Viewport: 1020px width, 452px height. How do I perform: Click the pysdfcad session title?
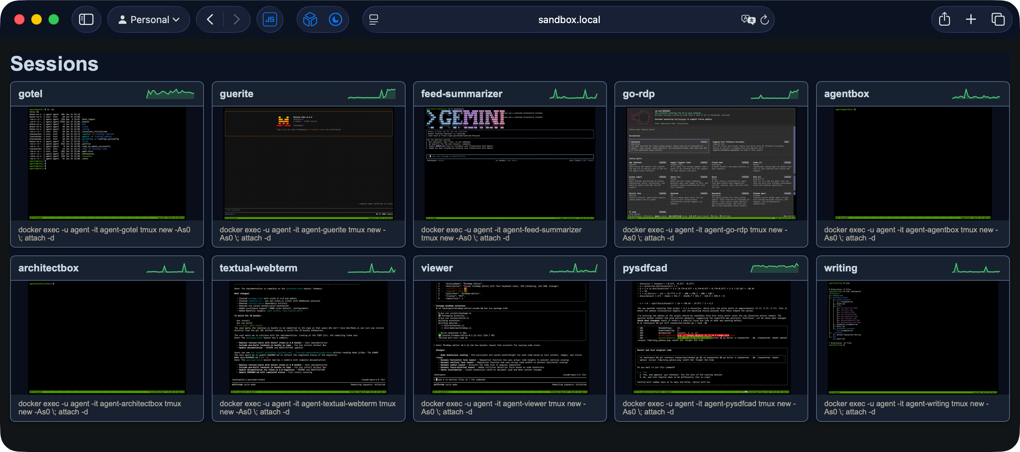pyautogui.click(x=645, y=268)
